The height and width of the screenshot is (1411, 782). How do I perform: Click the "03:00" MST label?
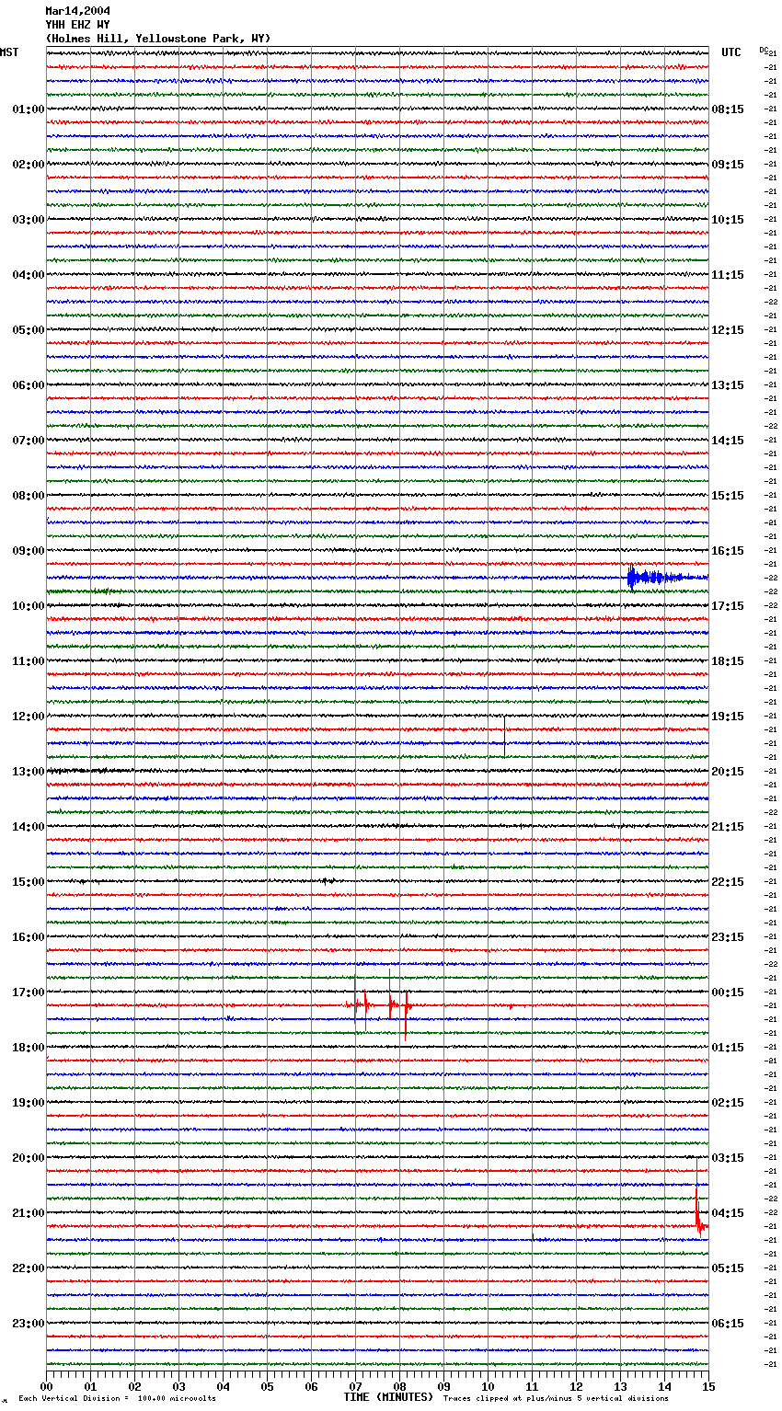click(x=28, y=220)
